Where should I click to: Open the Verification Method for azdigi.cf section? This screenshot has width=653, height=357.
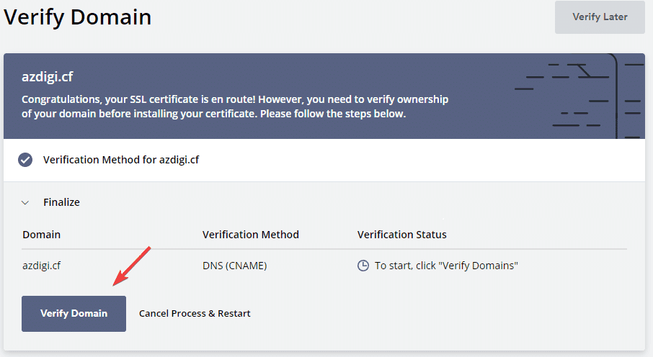[324, 160]
